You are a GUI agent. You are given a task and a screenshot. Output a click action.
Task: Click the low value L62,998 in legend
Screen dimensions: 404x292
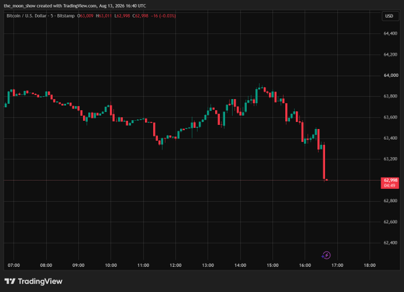(x=122, y=16)
